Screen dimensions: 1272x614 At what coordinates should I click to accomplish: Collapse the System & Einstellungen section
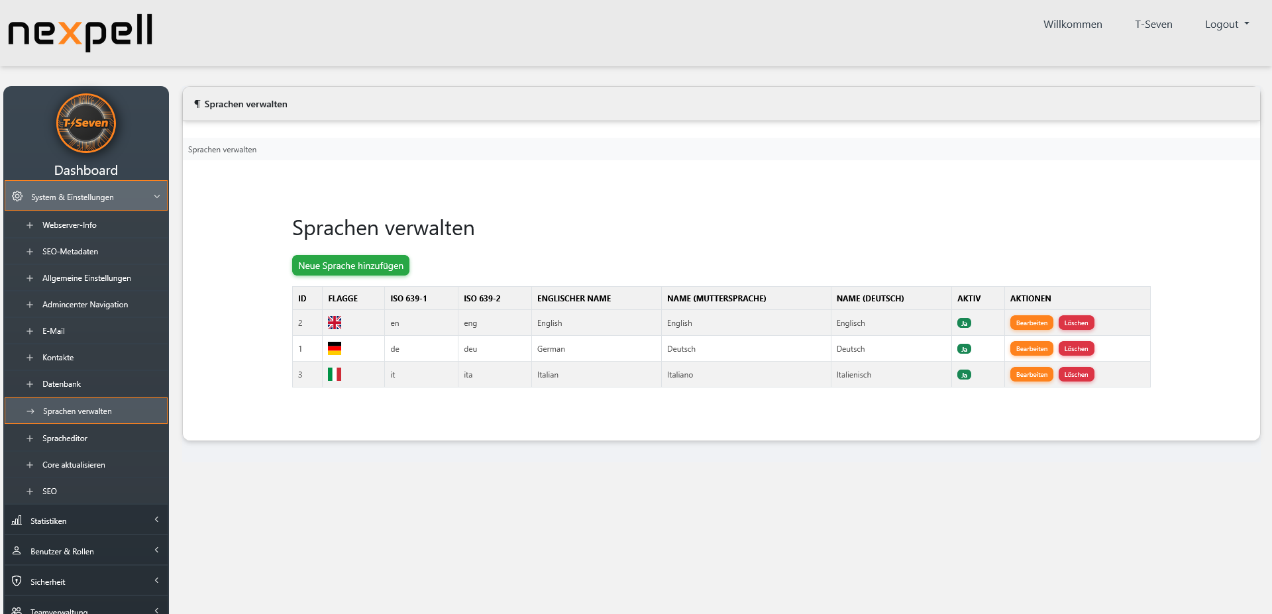click(x=85, y=196)
